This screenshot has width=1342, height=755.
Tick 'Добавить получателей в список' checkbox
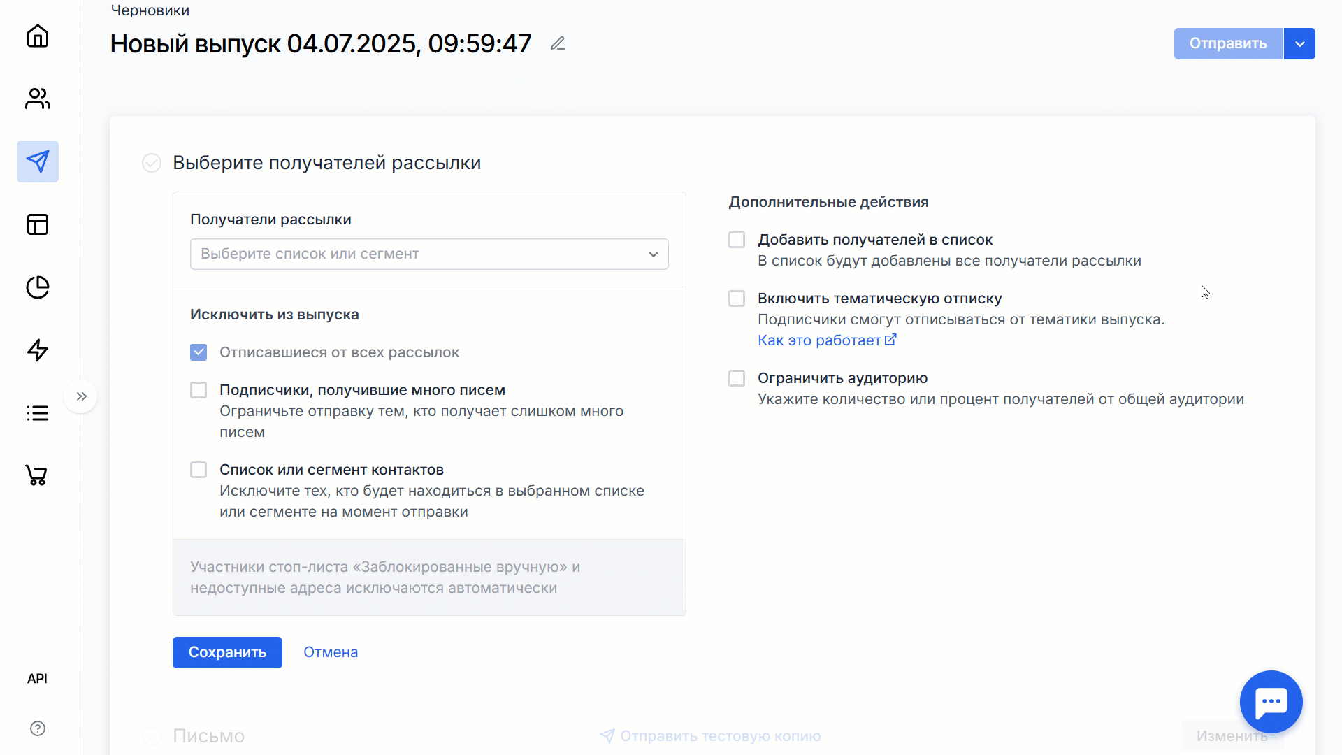[737, 240]
